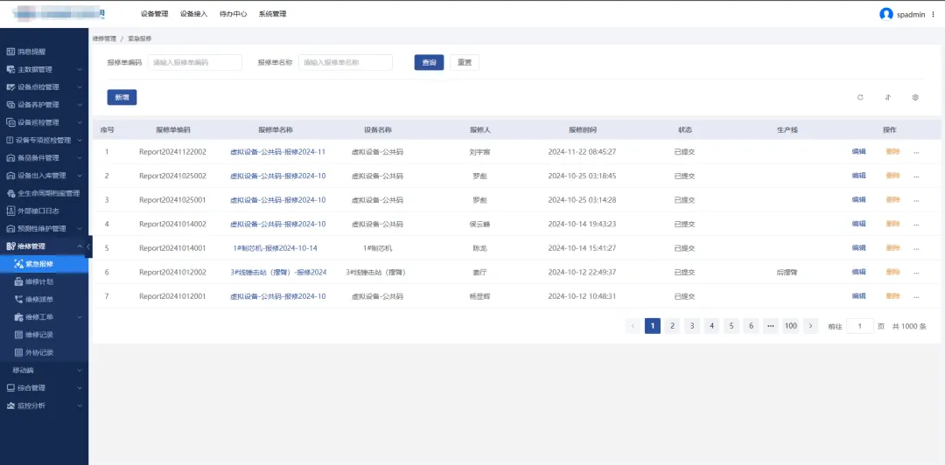The height and width of the screenshot is (465, 945).
Task: Click the 设备点检管理 sidebar icon
Action: (x=10, y=87)
